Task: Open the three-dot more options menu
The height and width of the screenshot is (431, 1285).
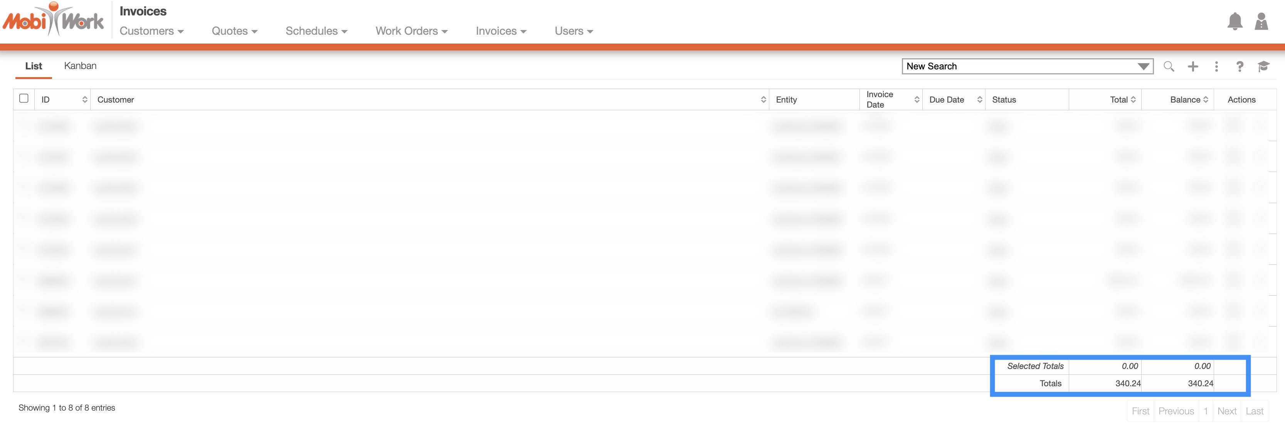Action: (1216, 66)
